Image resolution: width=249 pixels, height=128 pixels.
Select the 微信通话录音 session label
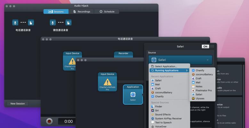tap(60, 30)
